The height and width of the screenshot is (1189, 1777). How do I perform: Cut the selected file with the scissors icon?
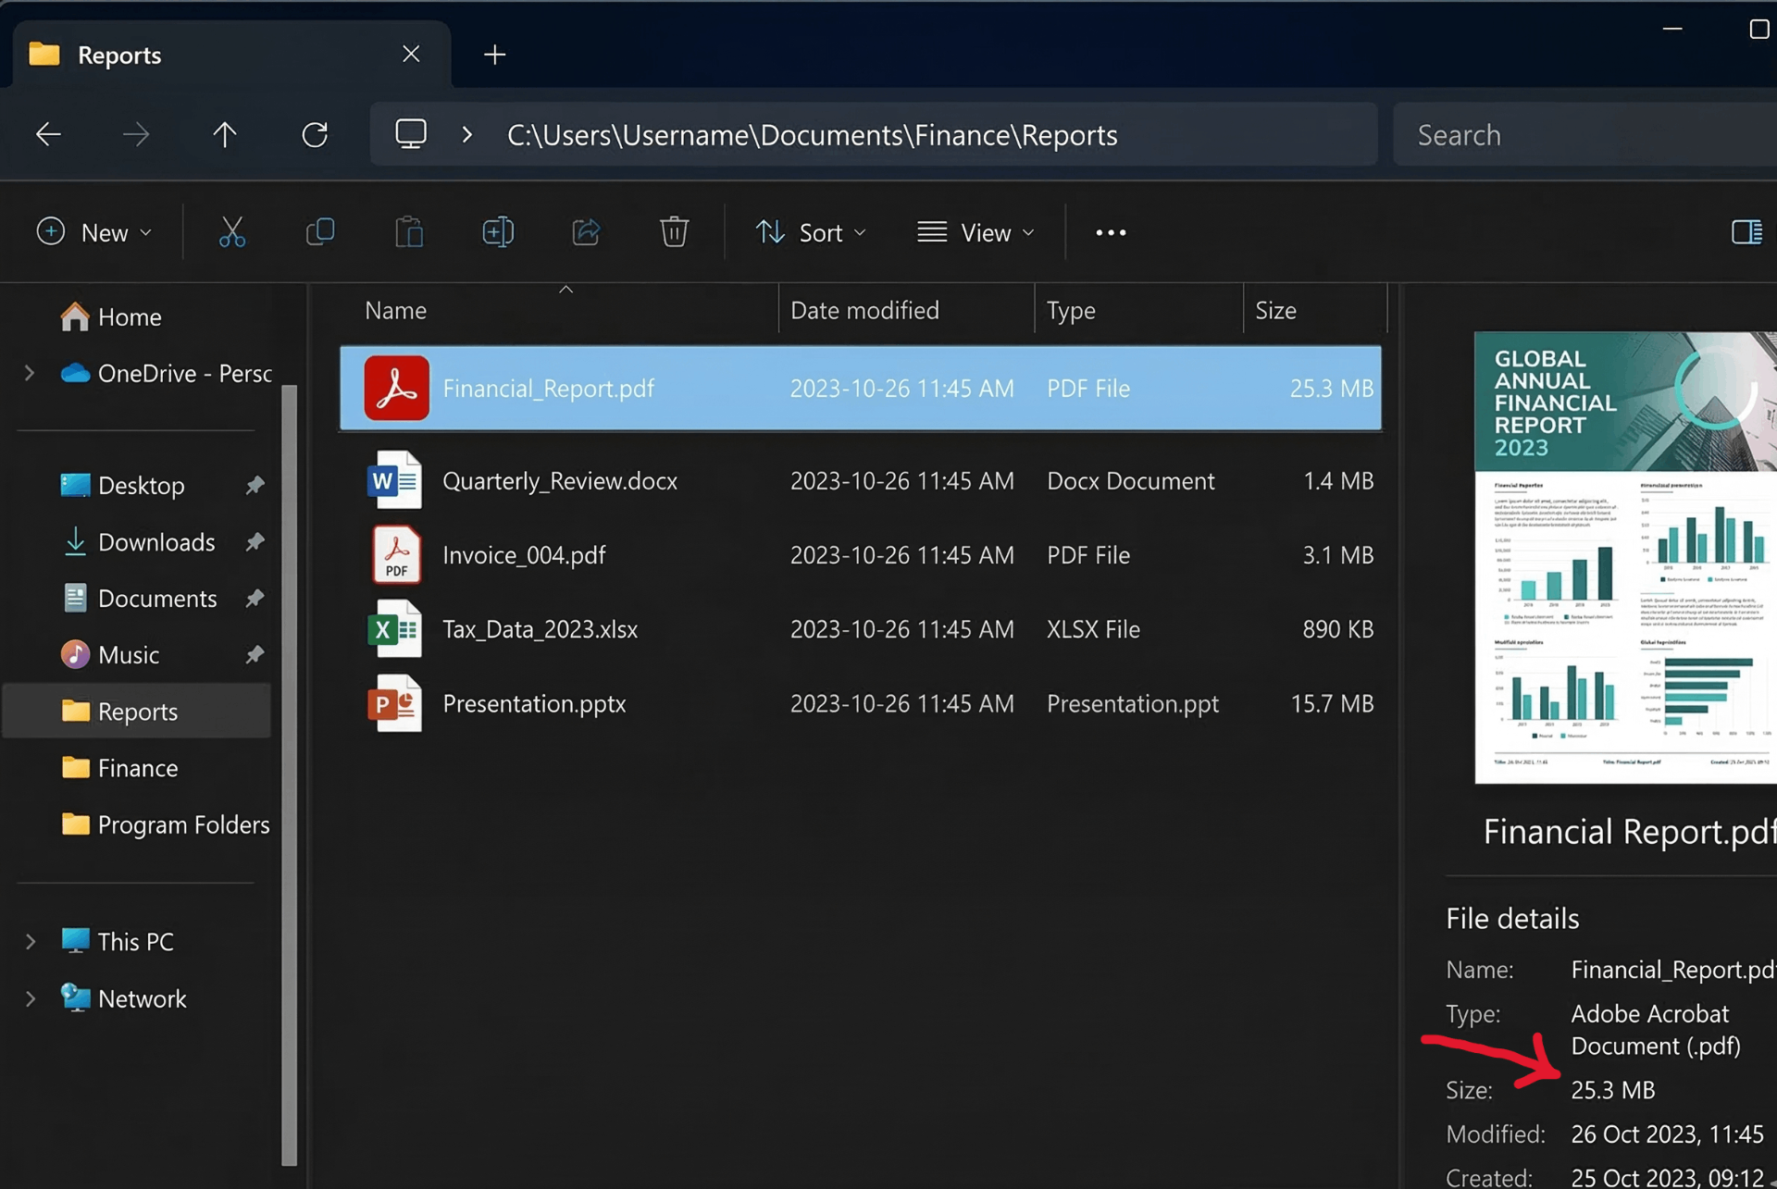pyautogui.click(x=231, y=232)
